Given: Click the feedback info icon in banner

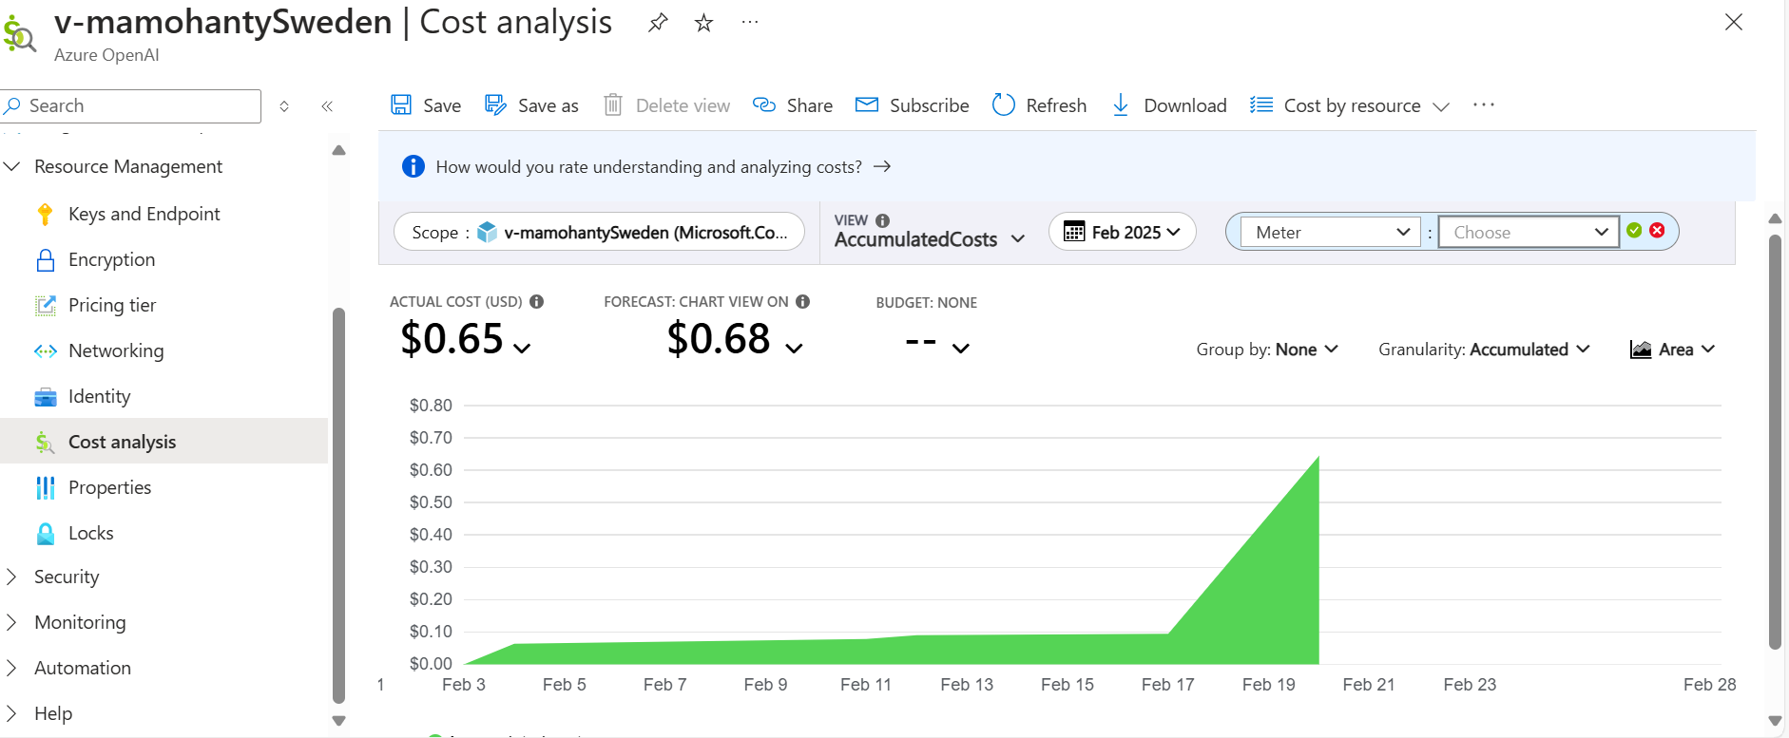Looking at the screenshot, I should click(x=414, y=166).
